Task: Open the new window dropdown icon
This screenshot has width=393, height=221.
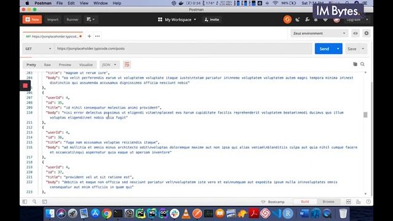Action: pyautogui.click(x=90, y=20)
